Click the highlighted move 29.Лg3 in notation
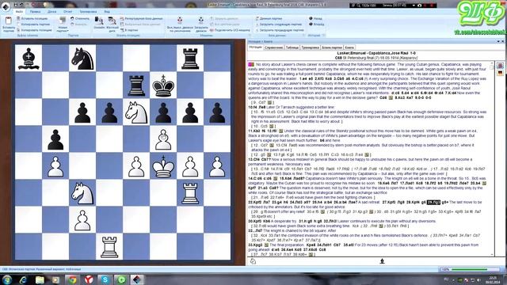 [433, 203]
